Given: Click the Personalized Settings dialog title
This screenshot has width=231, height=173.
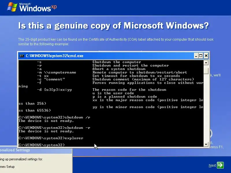Looking at the screenshot, I should (x=15, y=150).
